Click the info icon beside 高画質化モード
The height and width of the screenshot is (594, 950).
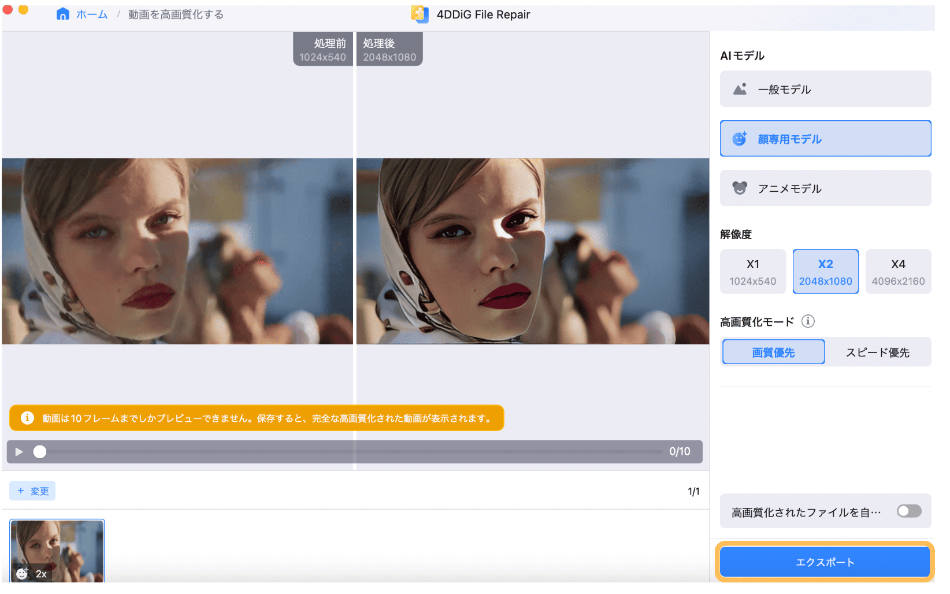(x=808, y=321)
